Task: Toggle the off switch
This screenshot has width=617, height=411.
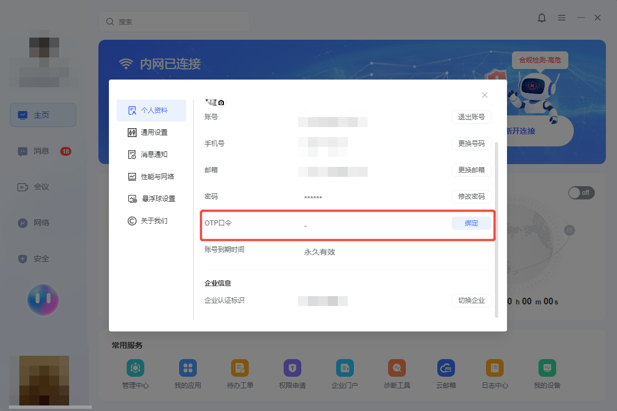Action: (581, 193)
